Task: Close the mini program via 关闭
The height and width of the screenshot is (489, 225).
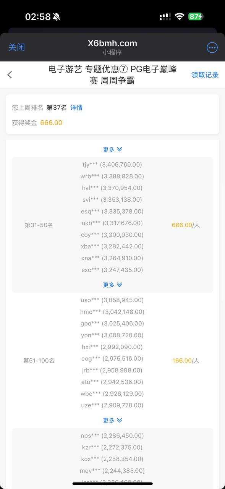Action: [x=16, y=47]
